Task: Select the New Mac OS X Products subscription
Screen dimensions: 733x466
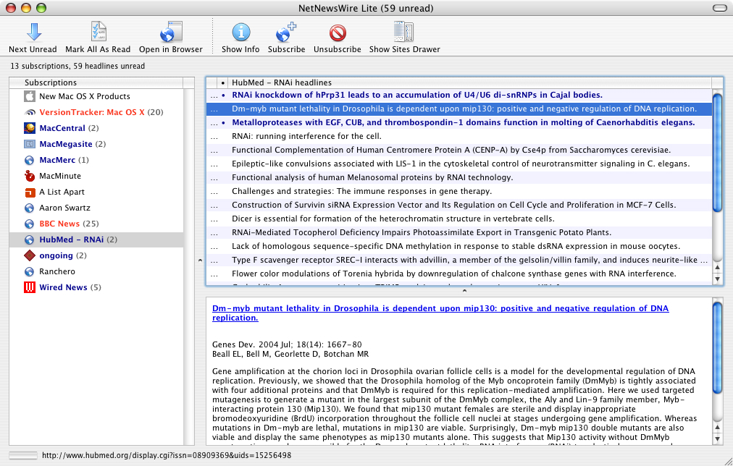Action: pyautogui.click(x=96, y=96)
